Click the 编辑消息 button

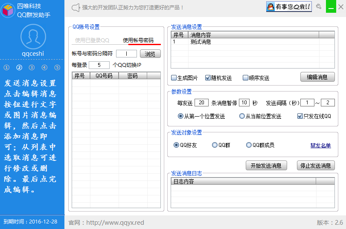[317, 77]
